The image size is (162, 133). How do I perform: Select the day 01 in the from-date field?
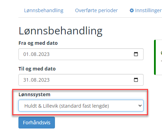point(26,54)
